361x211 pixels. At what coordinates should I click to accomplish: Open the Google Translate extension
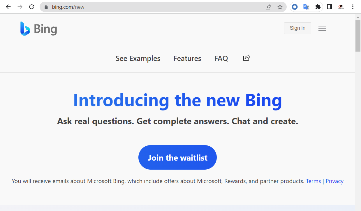(306, 7)
